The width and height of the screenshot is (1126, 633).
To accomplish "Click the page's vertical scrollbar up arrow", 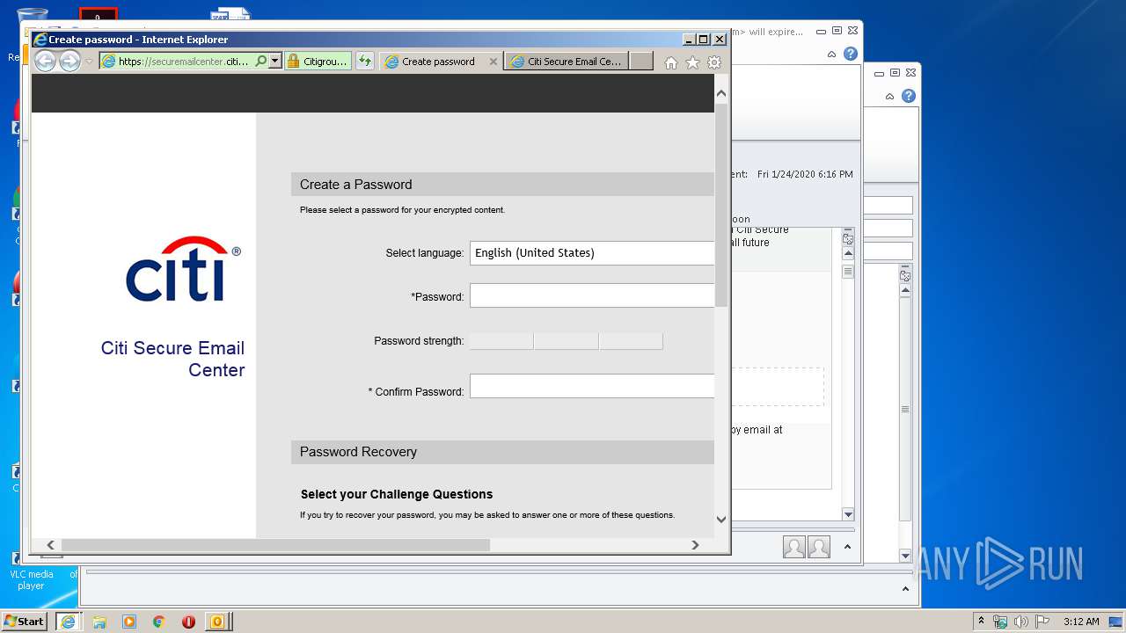I will click(x=721, y=93).
